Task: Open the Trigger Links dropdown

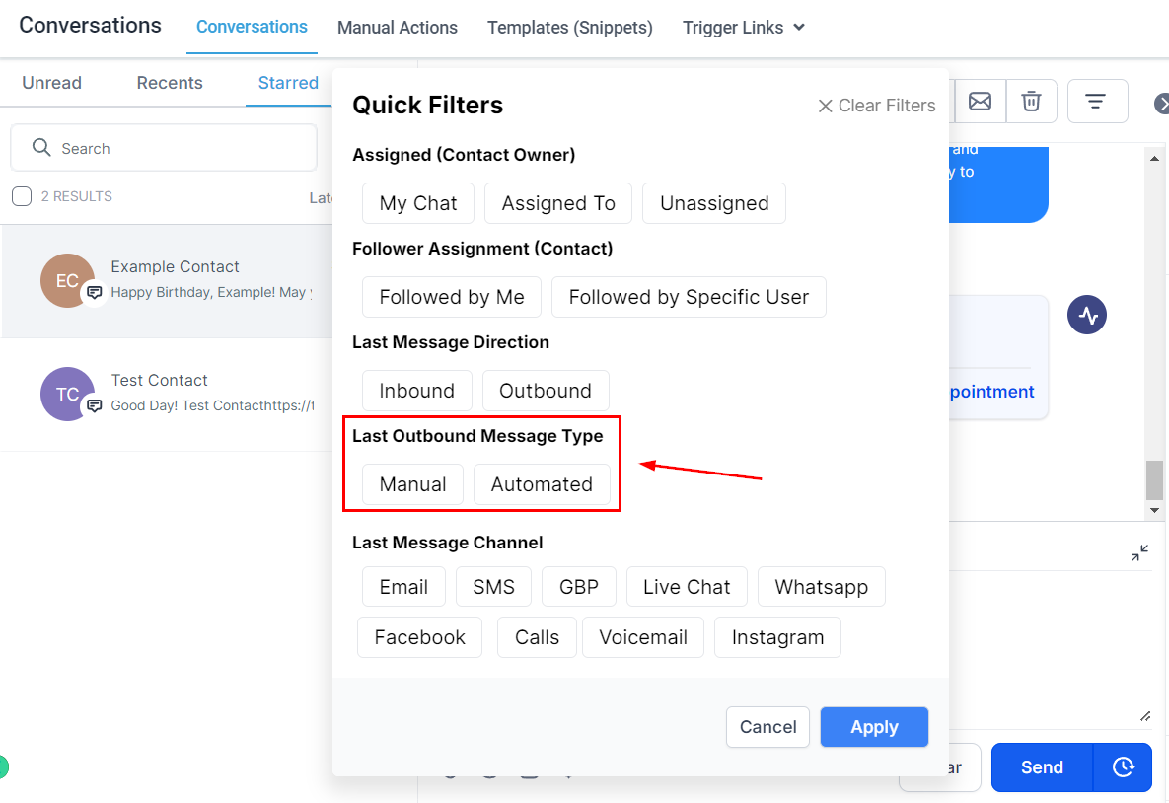Action: [743, 28]
